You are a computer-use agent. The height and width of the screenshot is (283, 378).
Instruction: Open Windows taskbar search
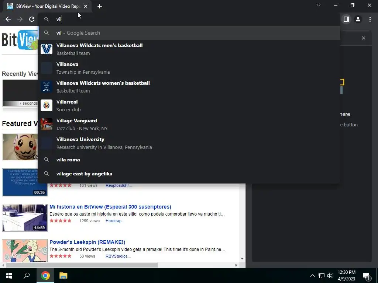tap(27, 276)
